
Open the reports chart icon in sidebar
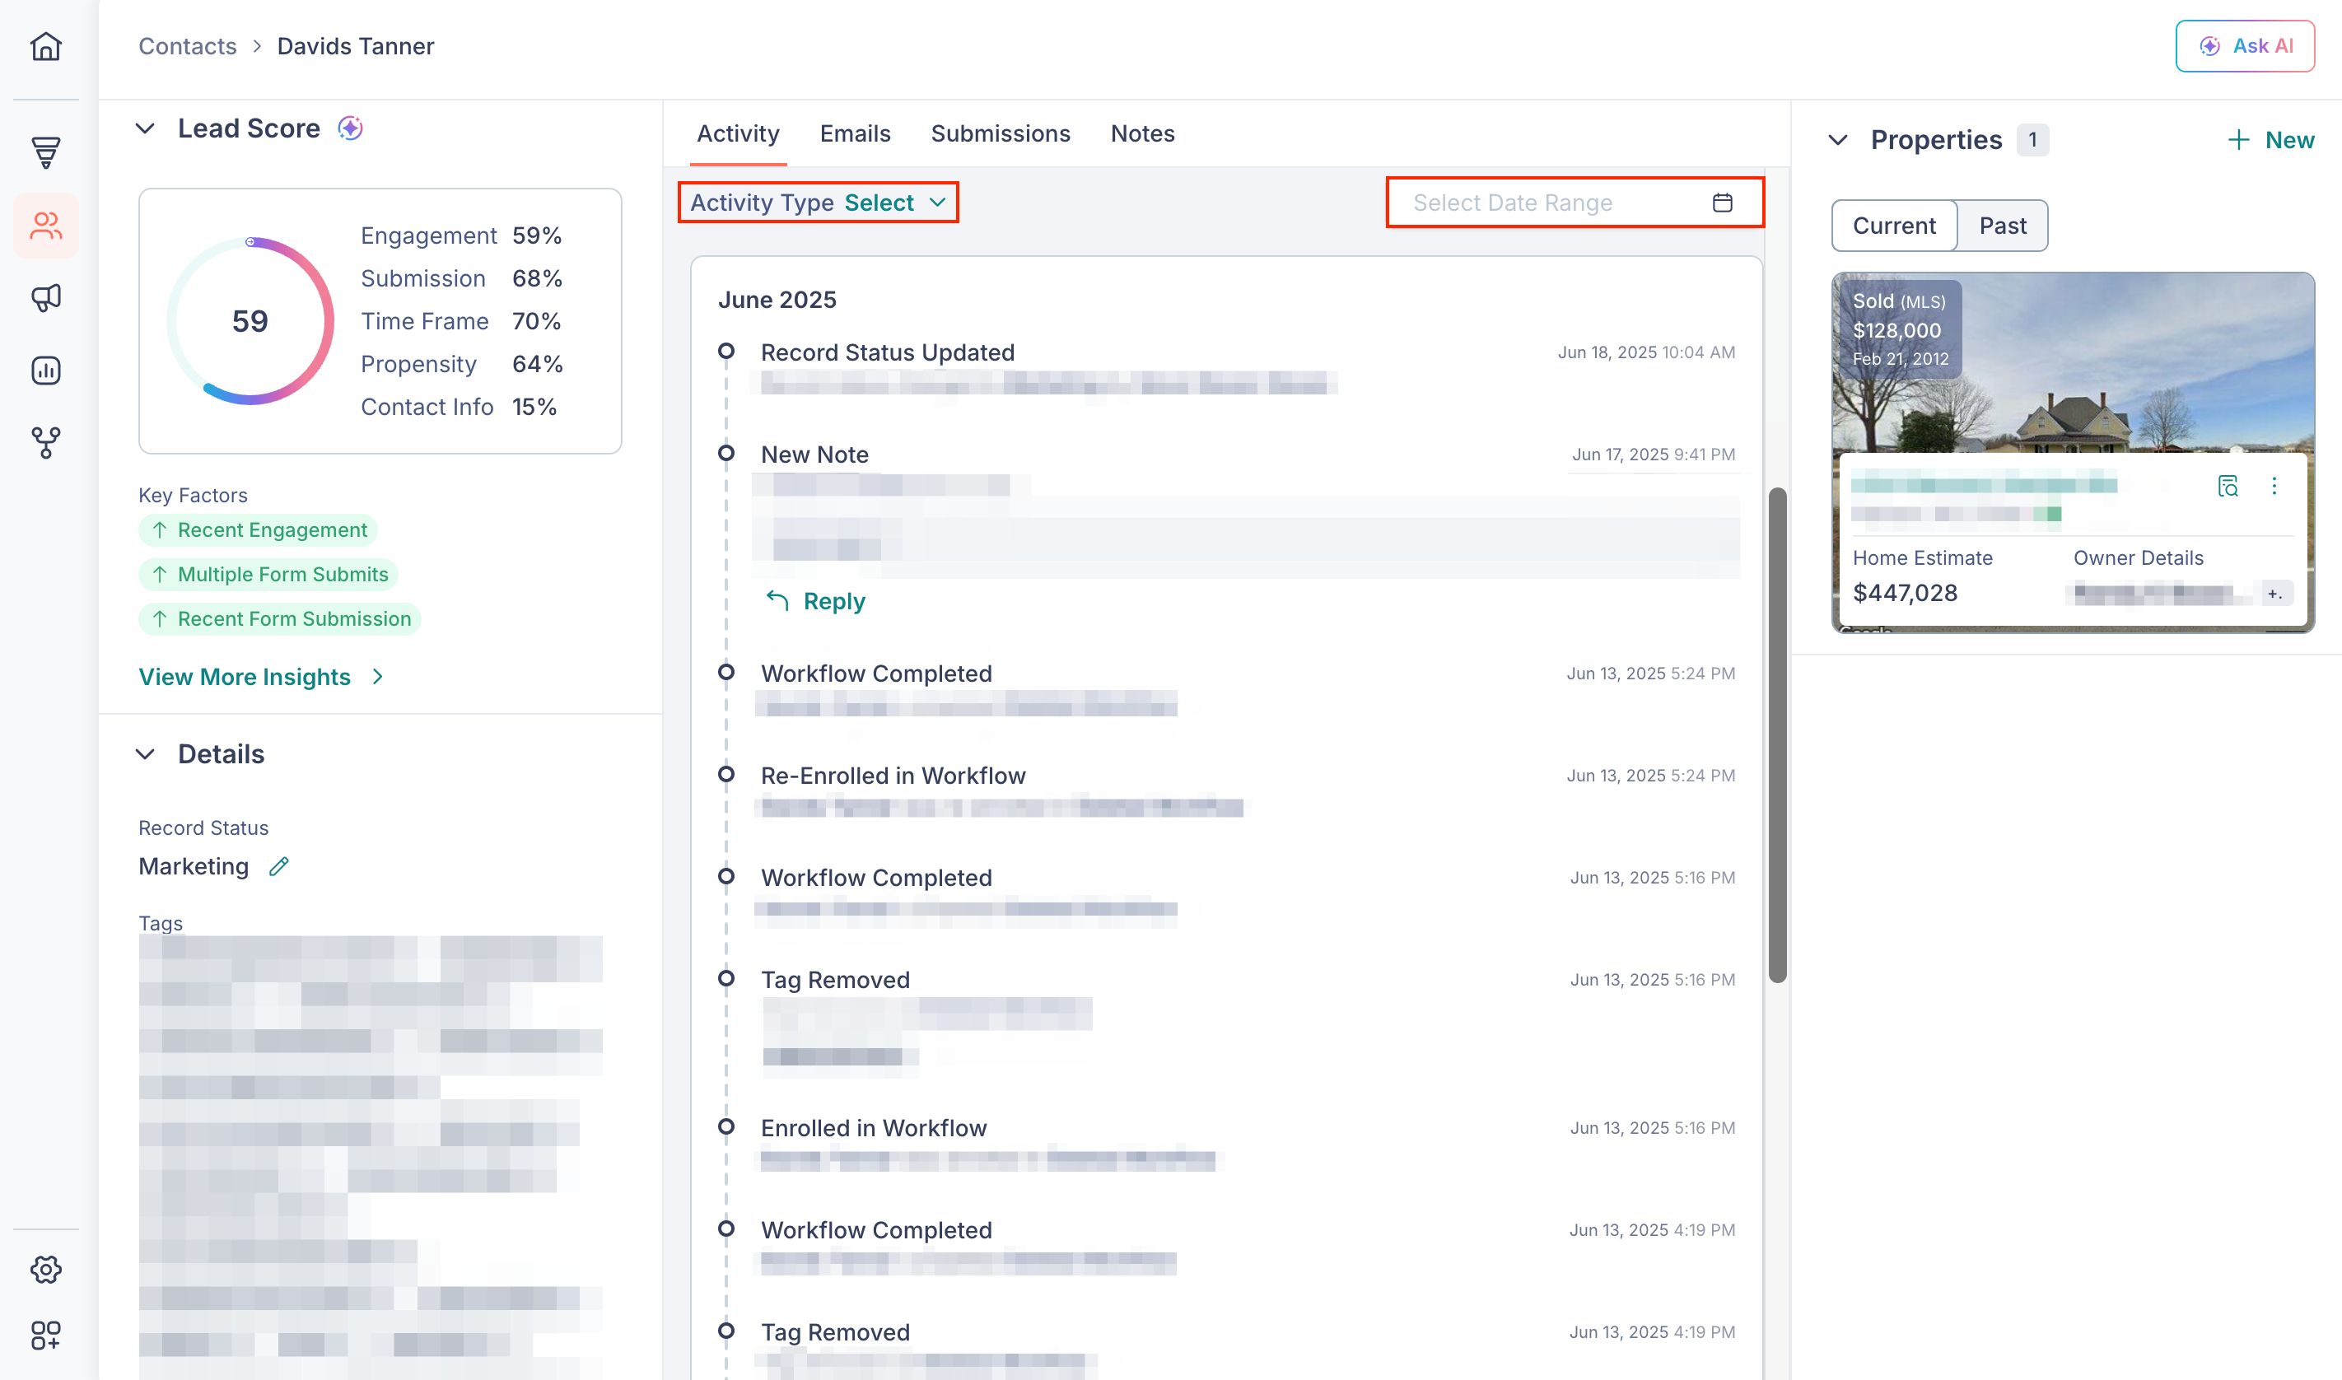click(45, 370)
